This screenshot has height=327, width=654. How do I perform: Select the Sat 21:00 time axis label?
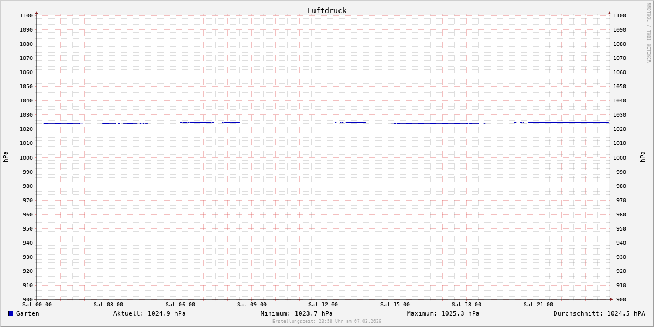coord(538,305)
